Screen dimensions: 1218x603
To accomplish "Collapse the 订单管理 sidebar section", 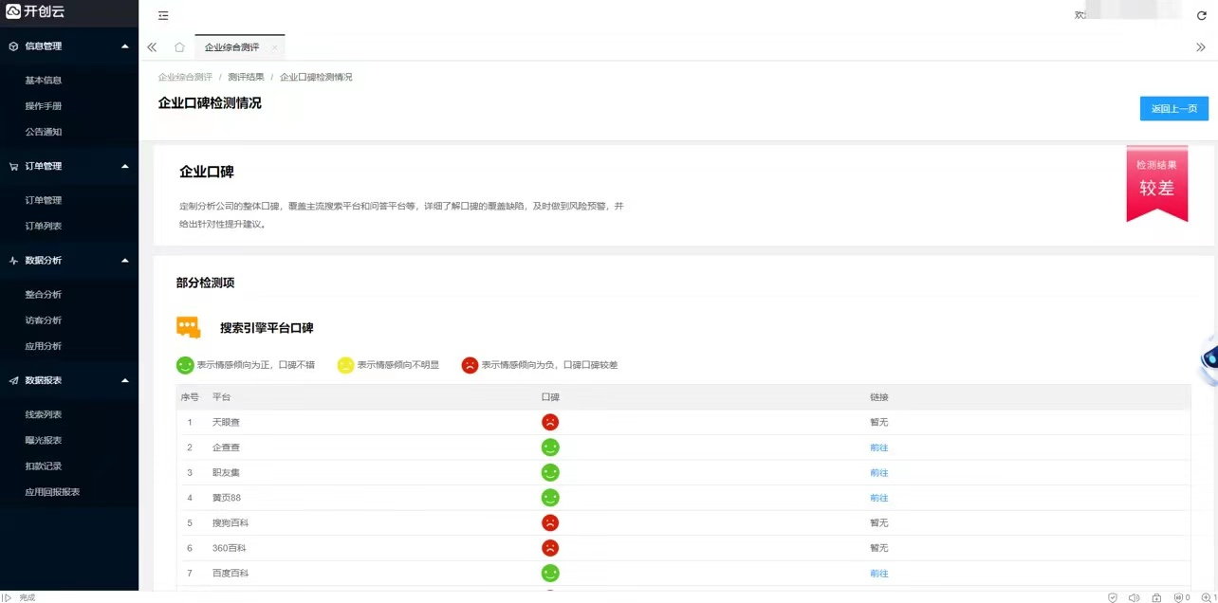I will (x=125, y=167).
